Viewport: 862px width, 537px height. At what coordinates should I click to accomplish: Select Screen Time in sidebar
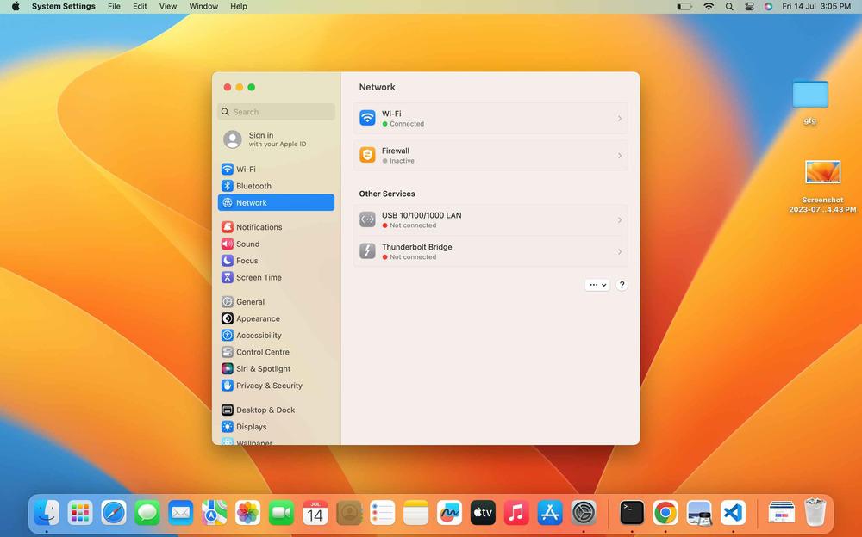259,277
